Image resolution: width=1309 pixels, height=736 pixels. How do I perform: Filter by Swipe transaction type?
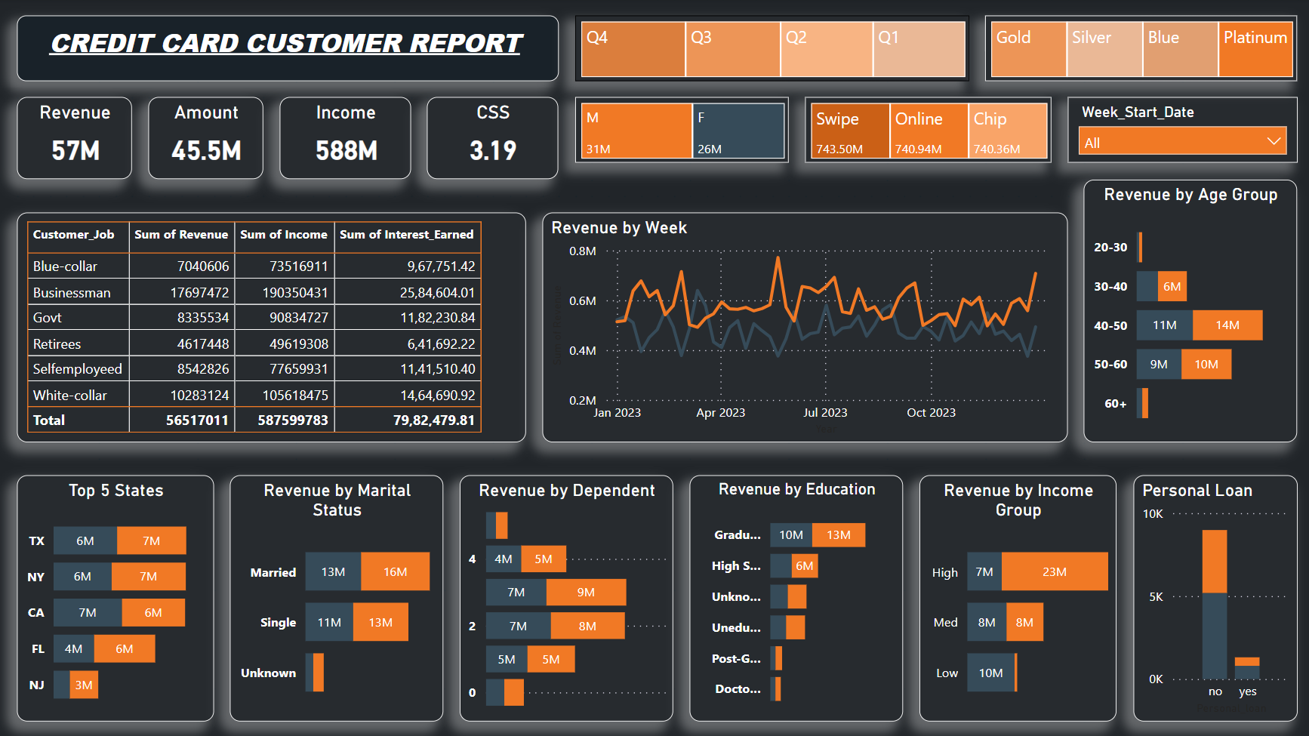[850, 131]
